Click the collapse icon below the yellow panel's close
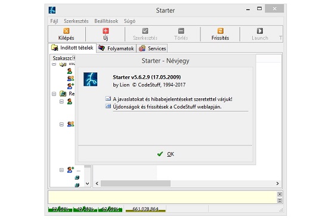 point(280,201)
